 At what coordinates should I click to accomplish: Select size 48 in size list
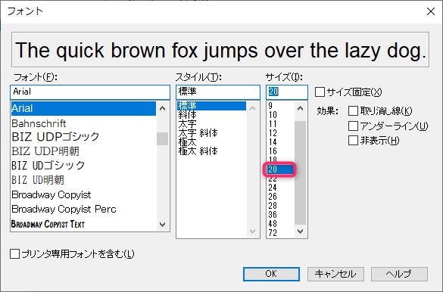coord(280,224)
